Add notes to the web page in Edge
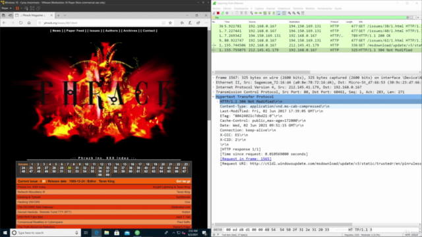 (x=190, y=23)
